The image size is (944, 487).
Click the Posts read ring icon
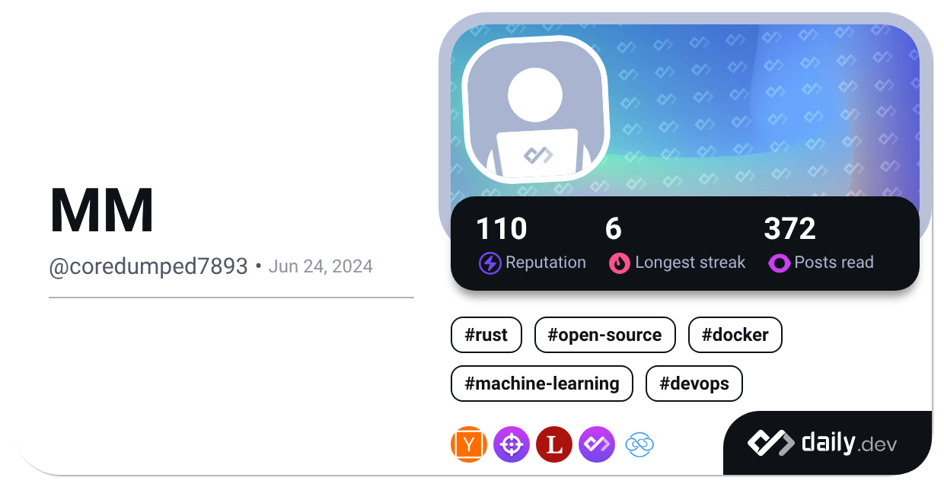coord(779,263)
